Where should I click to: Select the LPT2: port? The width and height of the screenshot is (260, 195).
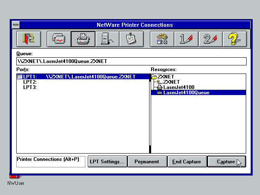click(30, 82)
